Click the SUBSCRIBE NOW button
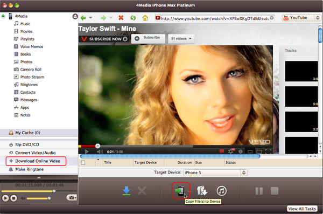This screenshot has height=214, width=323. 104,39
